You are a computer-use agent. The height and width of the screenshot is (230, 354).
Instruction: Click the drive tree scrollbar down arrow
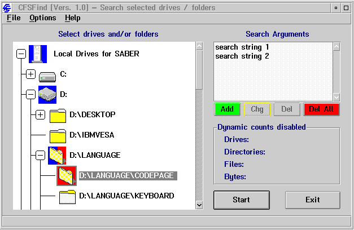pyautogui.click(x=199, y=205)
